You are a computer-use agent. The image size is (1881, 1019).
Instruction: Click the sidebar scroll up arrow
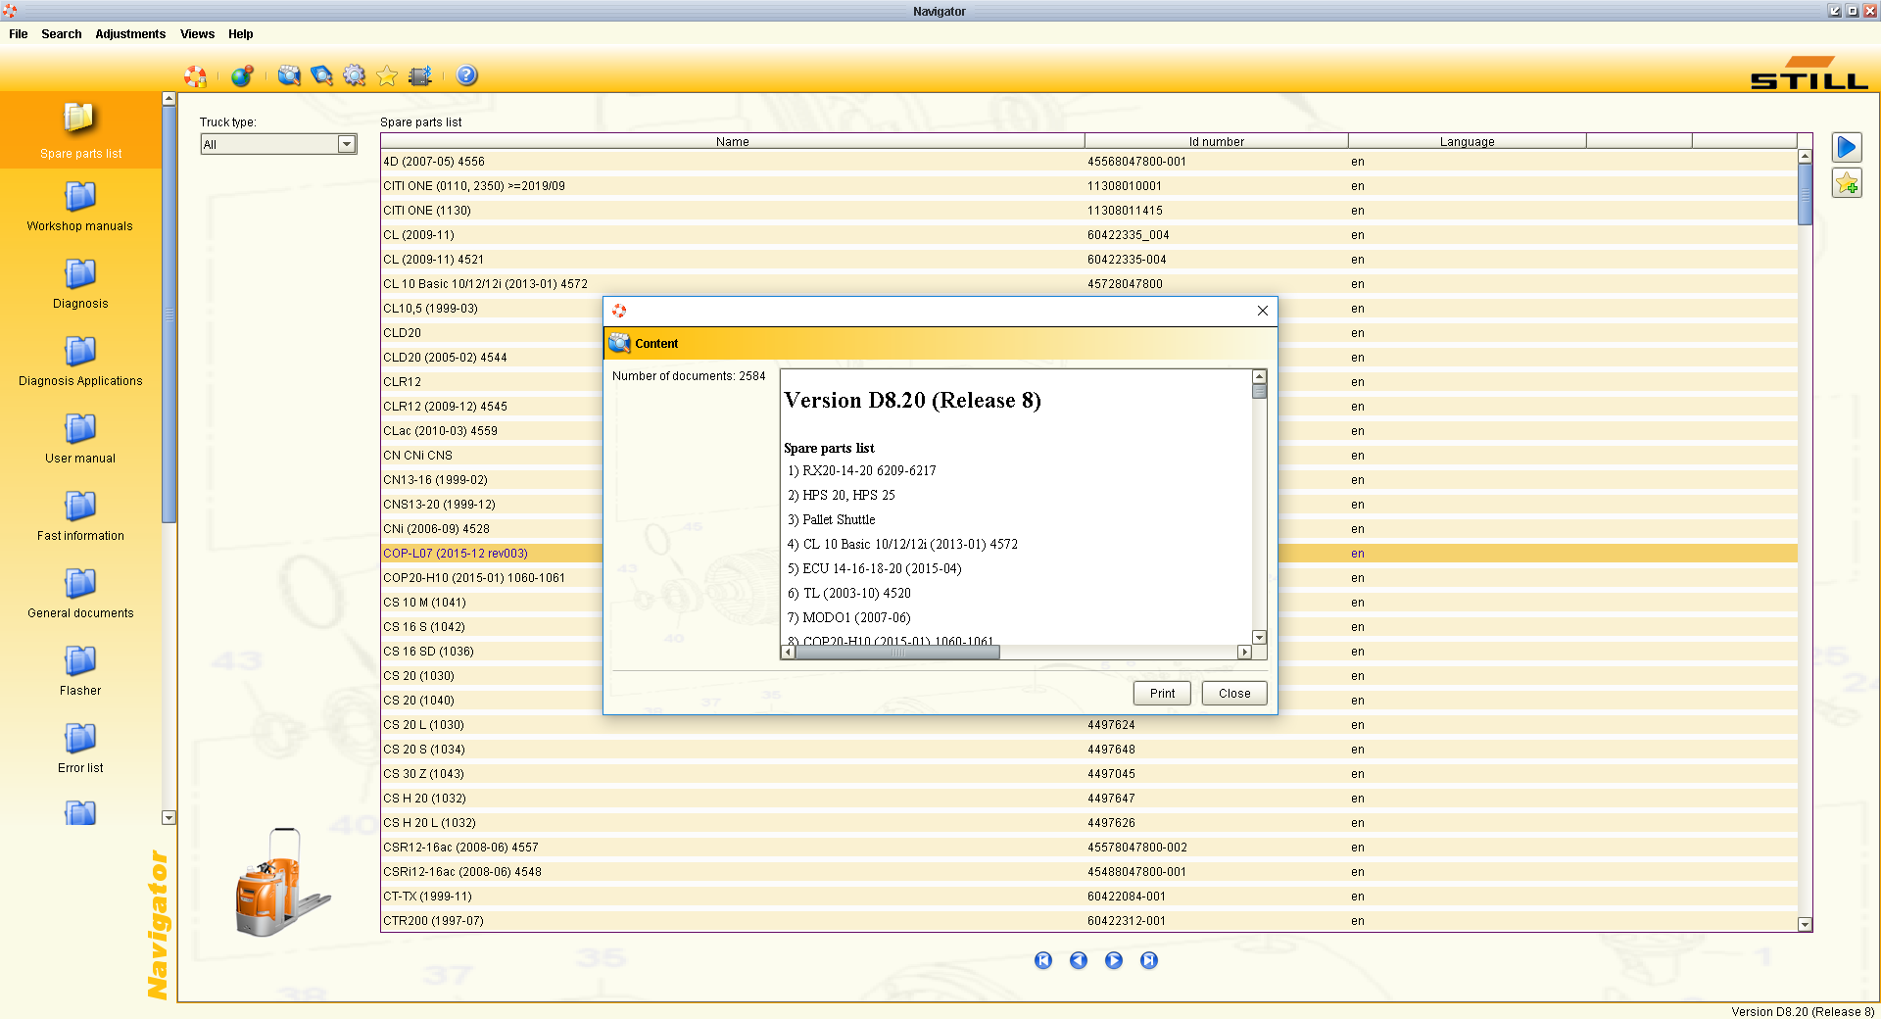click(x=169, y=98)
